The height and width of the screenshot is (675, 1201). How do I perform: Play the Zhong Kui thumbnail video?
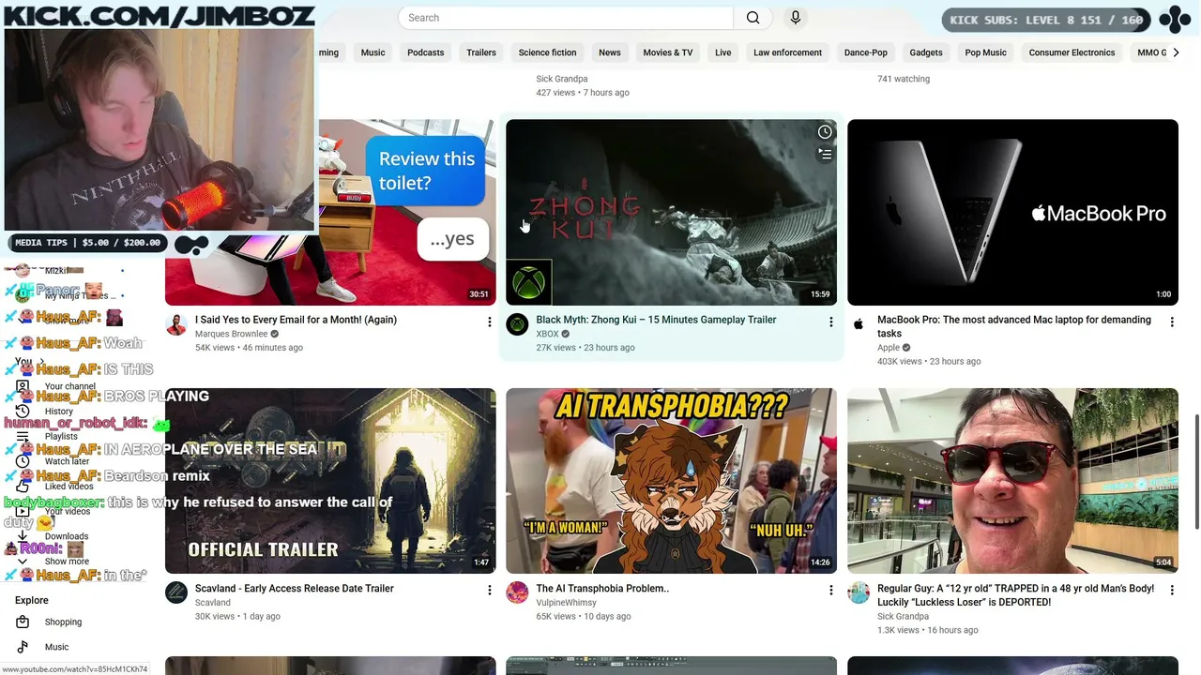pyautogui.click(x=671, y=212)
